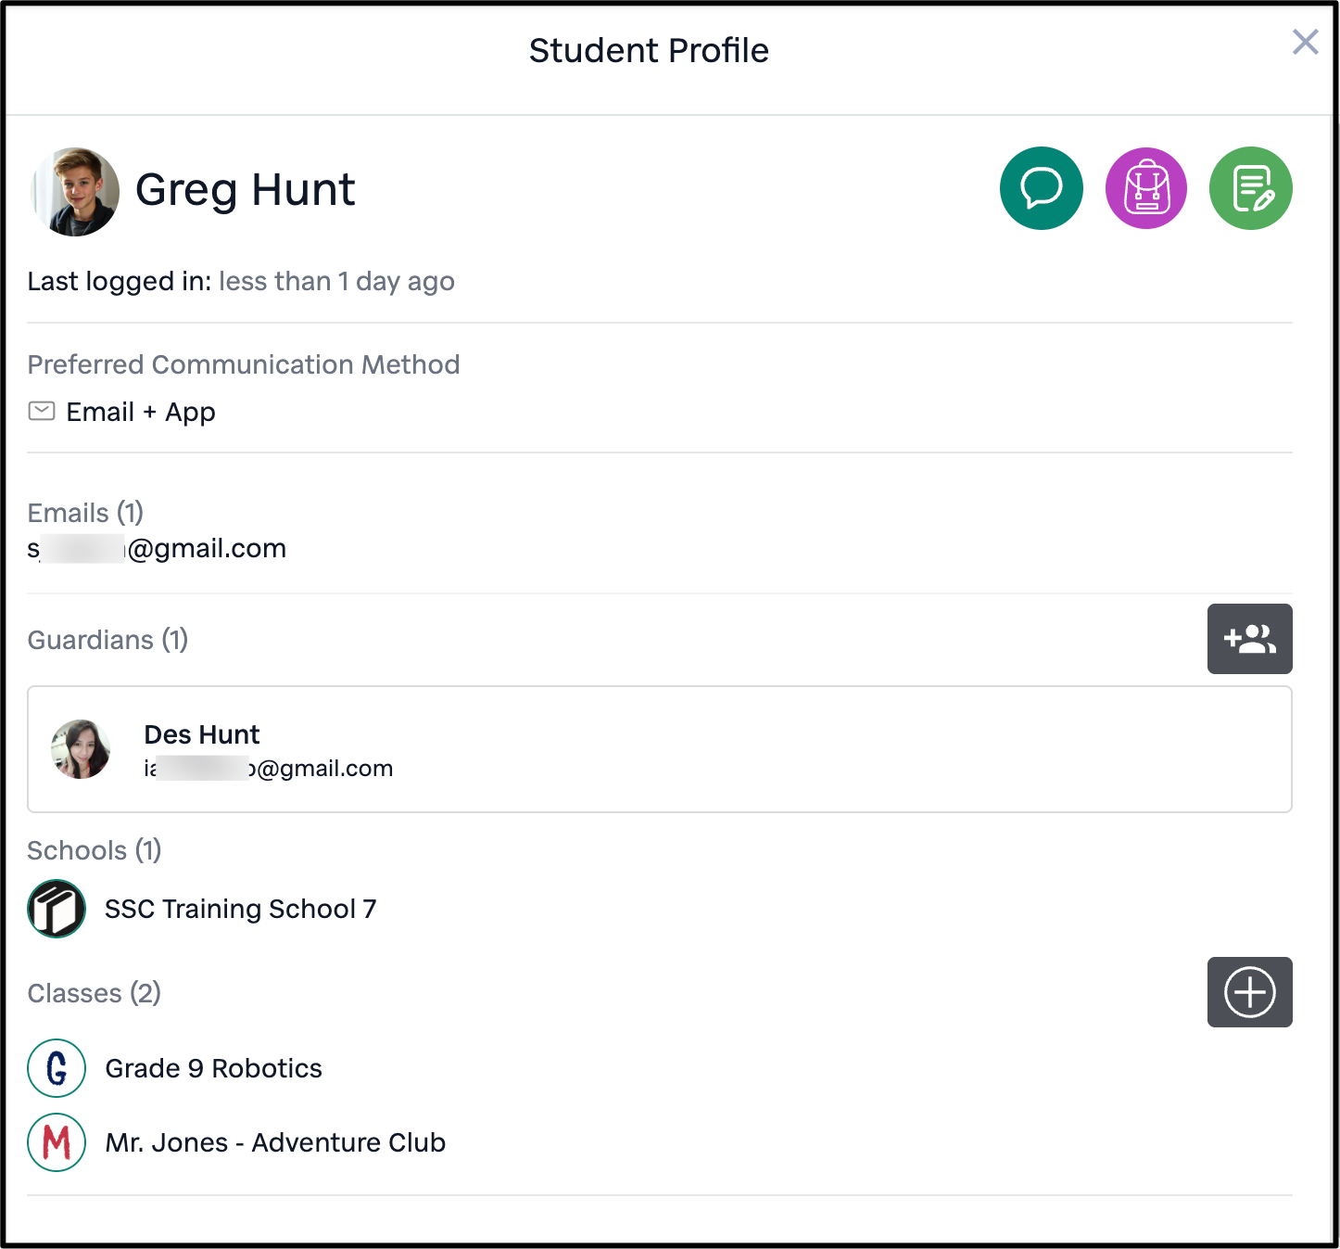Click the green notes pencil icon
This screenshot has width=1340, height=1249.
(1251, 188)
